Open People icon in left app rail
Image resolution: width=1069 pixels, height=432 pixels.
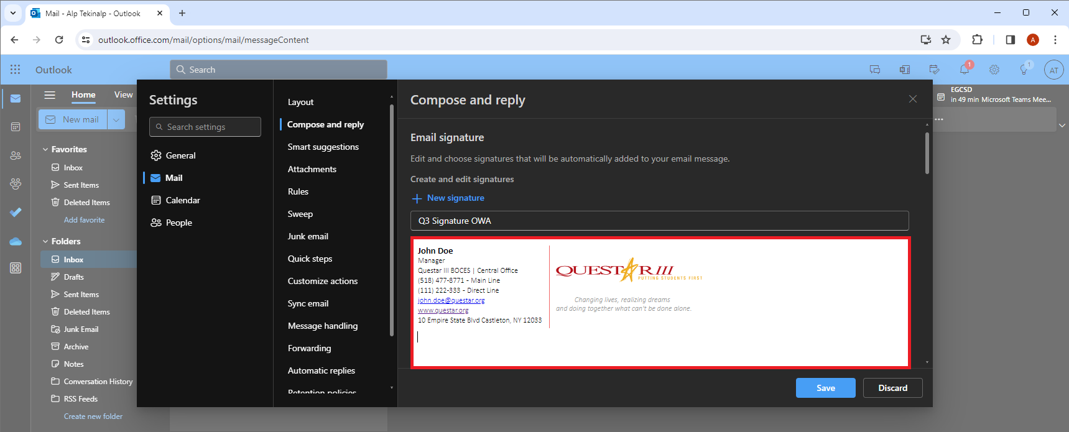(16, 155)
